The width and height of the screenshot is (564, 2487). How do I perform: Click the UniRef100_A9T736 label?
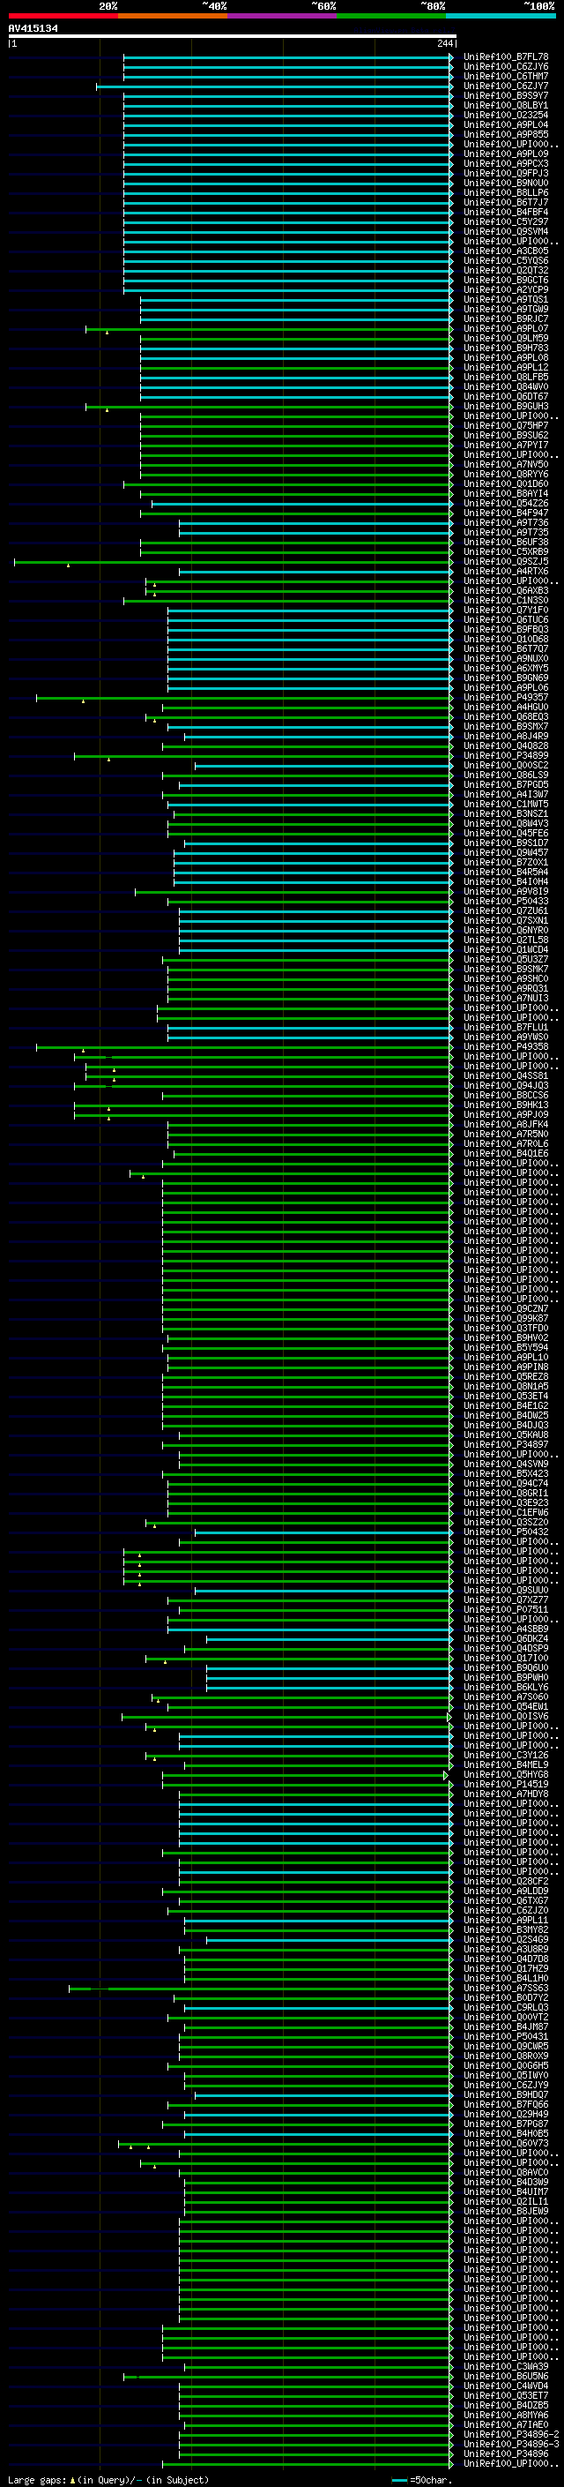(x=506, y=522)
